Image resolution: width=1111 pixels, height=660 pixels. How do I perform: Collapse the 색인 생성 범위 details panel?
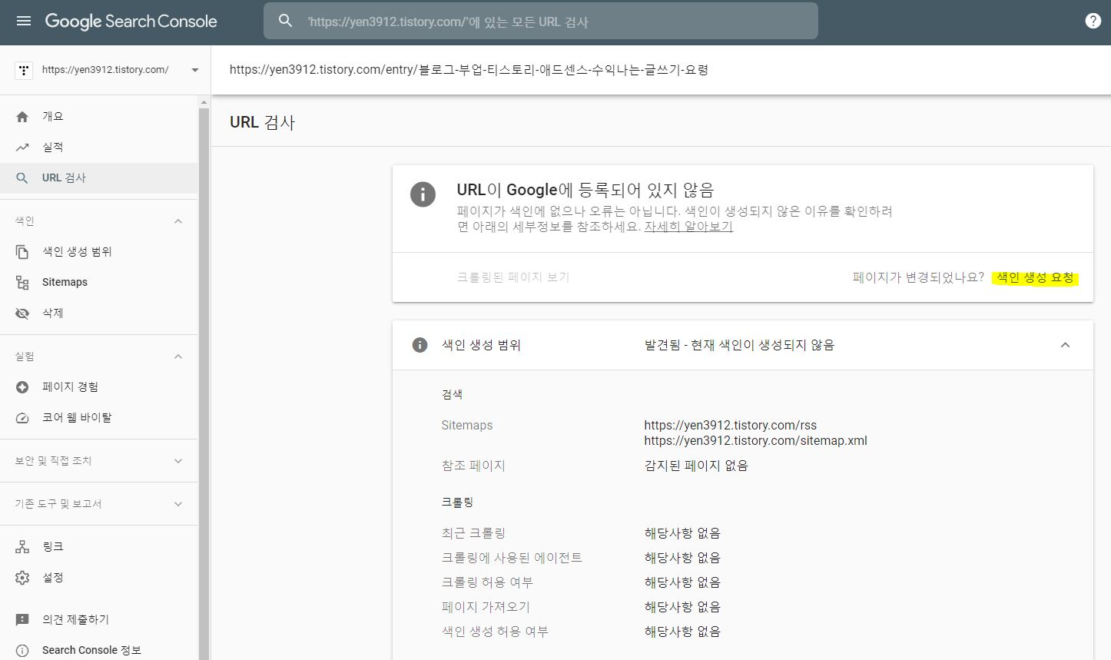pos(1065,345)
